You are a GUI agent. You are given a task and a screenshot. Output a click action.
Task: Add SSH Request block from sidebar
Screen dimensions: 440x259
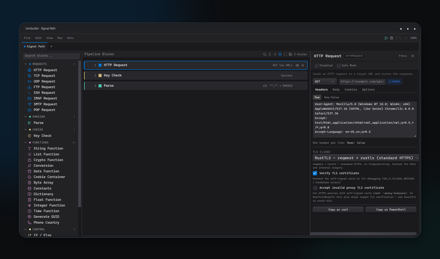pyautogui.click(x=44, y=93)
